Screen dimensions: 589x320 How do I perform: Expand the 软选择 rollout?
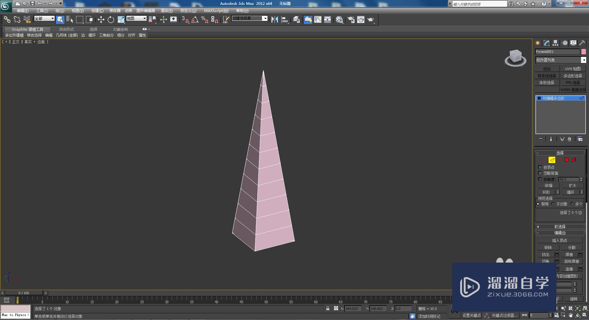(560, 227)
